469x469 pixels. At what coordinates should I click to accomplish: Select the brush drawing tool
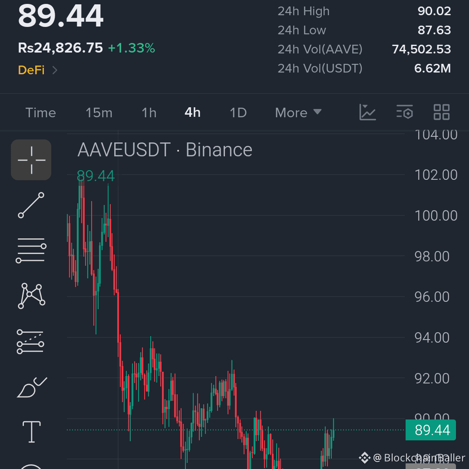(32, 387)
